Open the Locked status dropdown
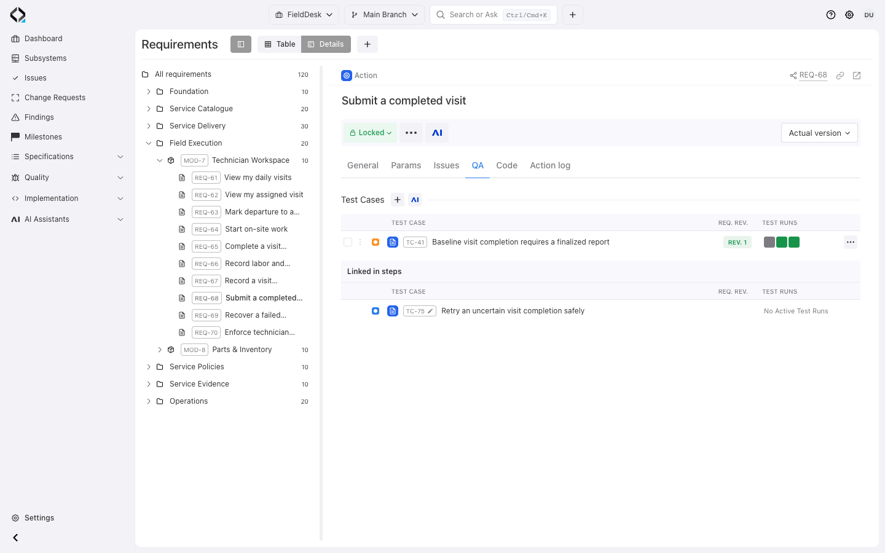This screenshot has width=885, height=553. [x=371, y=133]
